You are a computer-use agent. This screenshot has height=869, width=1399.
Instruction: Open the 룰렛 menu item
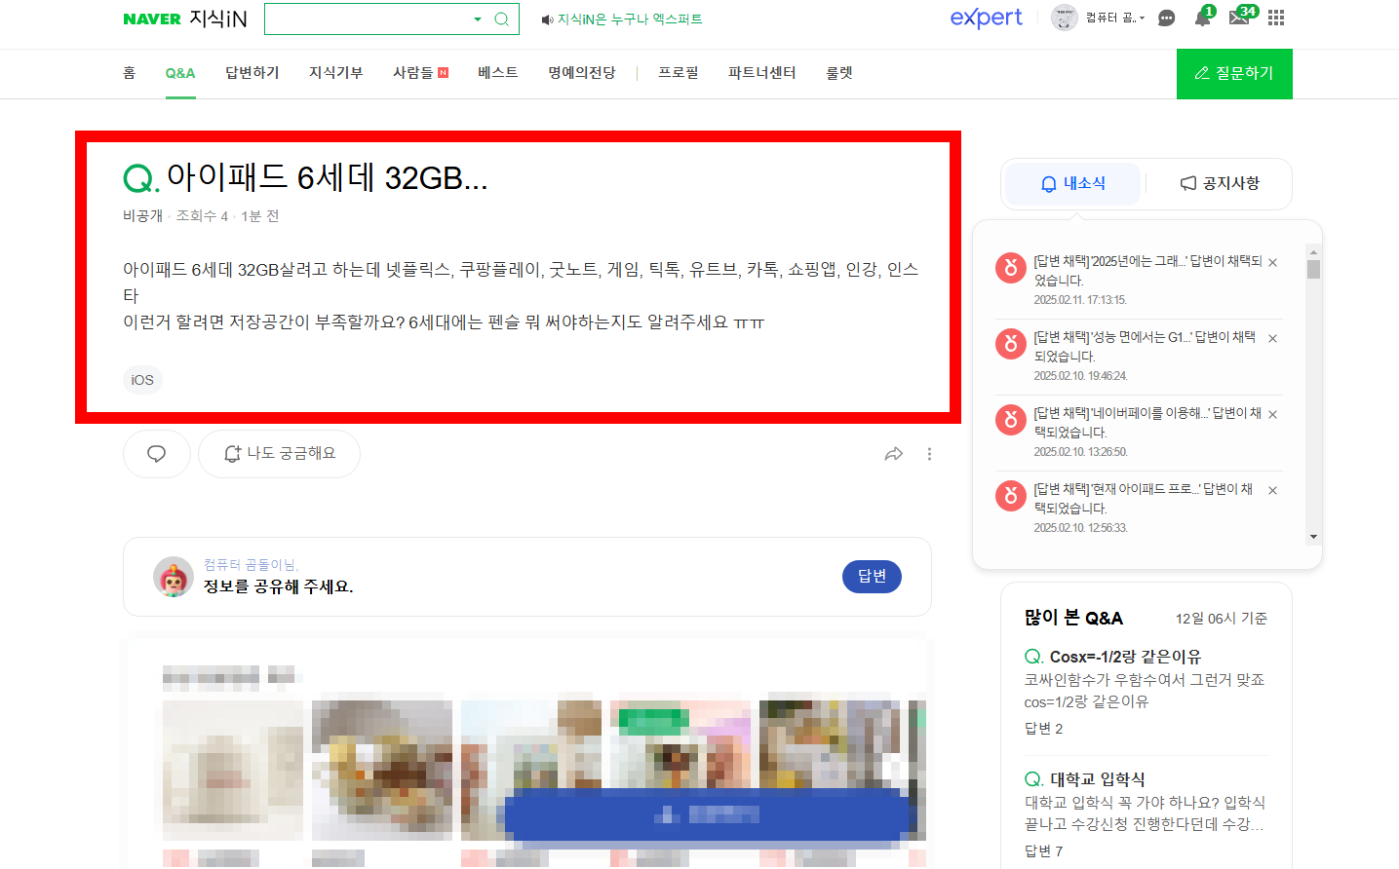tap(839, 73)
